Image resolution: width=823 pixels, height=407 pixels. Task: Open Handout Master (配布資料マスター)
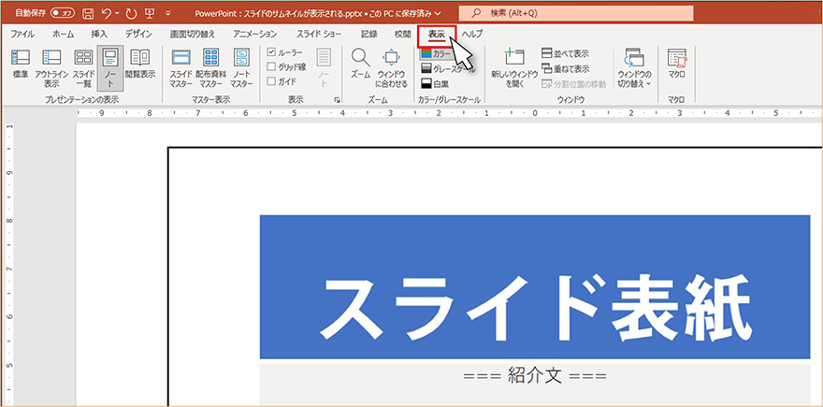pyautogui.click(x=211, y=65)
